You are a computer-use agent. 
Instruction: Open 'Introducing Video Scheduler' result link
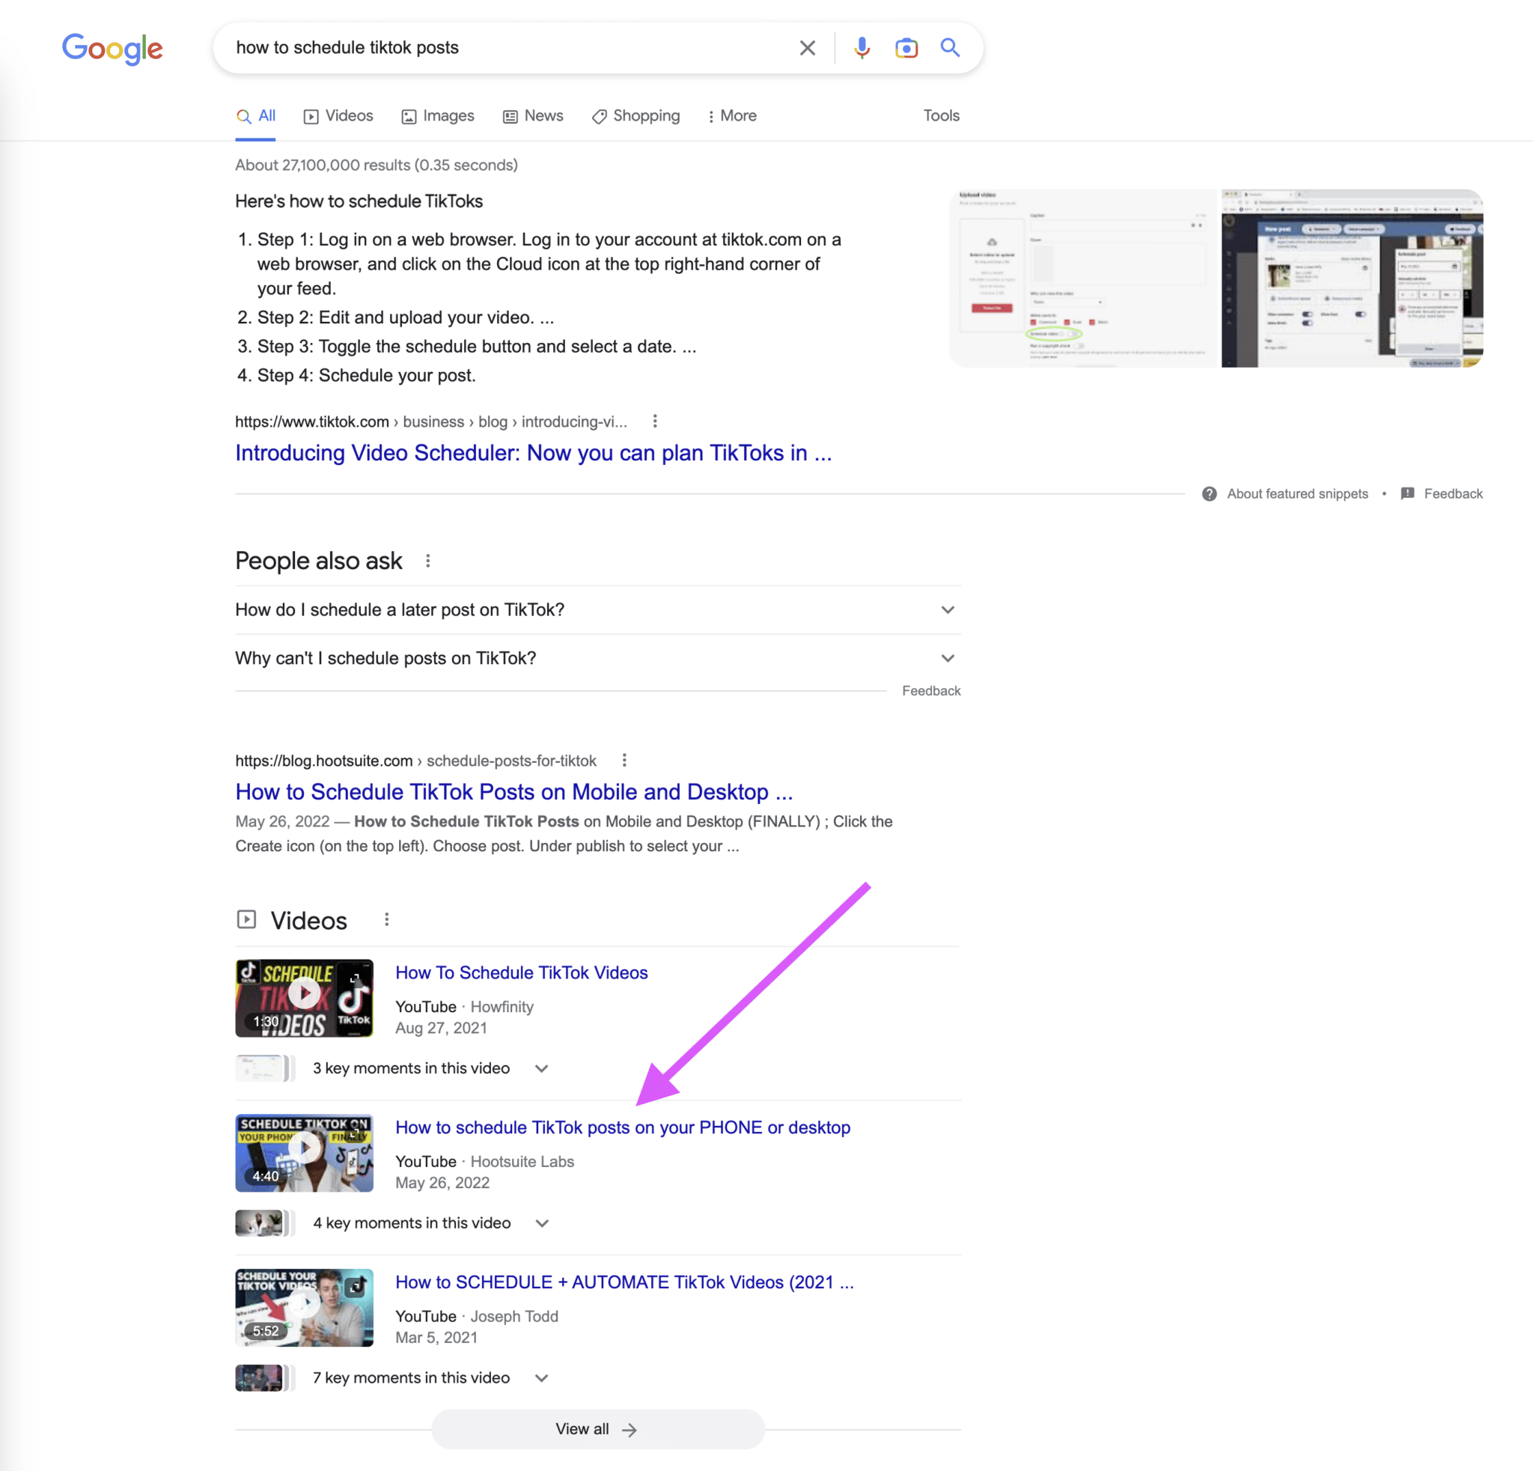tap(533, 453)
